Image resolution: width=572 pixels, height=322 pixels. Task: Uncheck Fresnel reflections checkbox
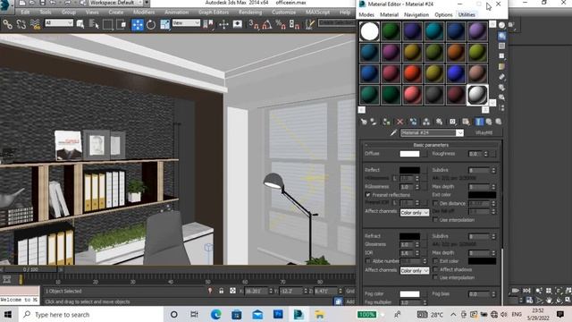367,195
